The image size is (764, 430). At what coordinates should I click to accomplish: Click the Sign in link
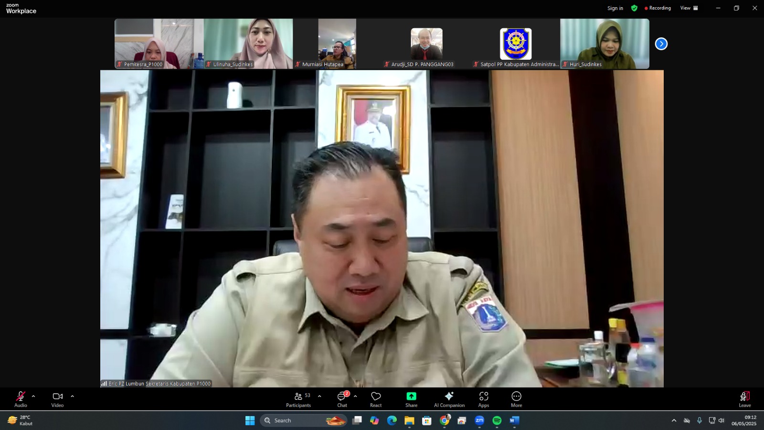615,8
